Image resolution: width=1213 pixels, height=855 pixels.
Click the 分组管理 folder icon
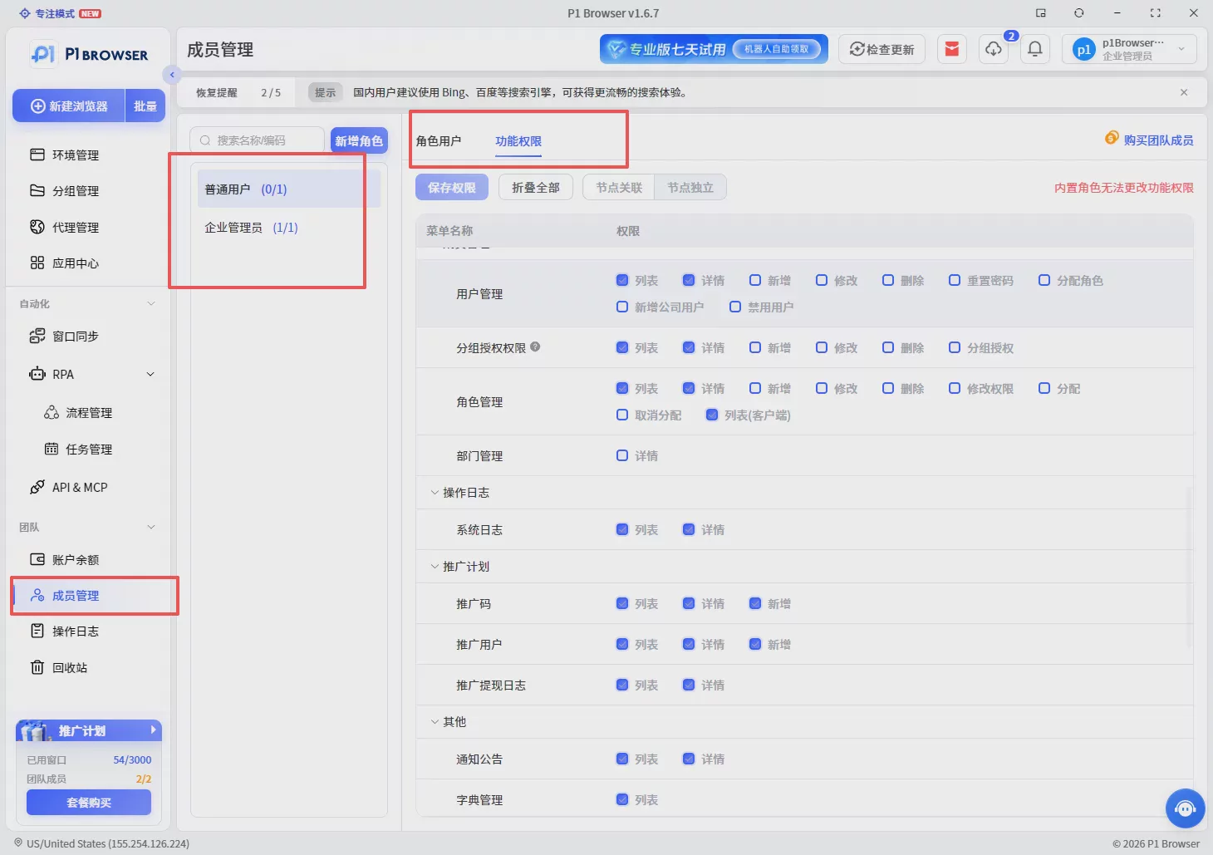coord(37,190)
